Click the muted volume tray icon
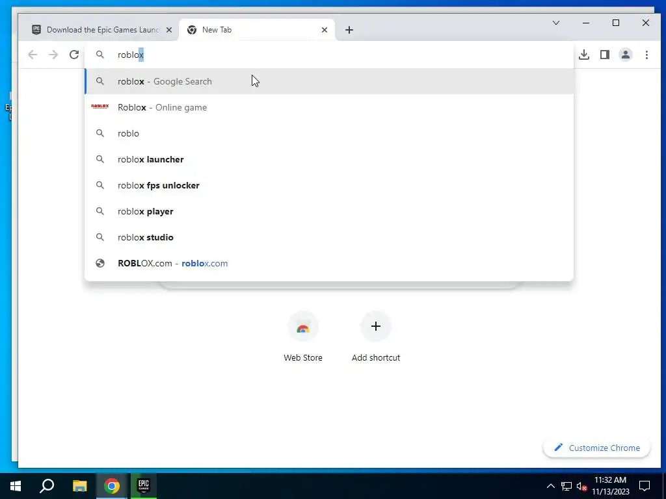 (581, 486)
